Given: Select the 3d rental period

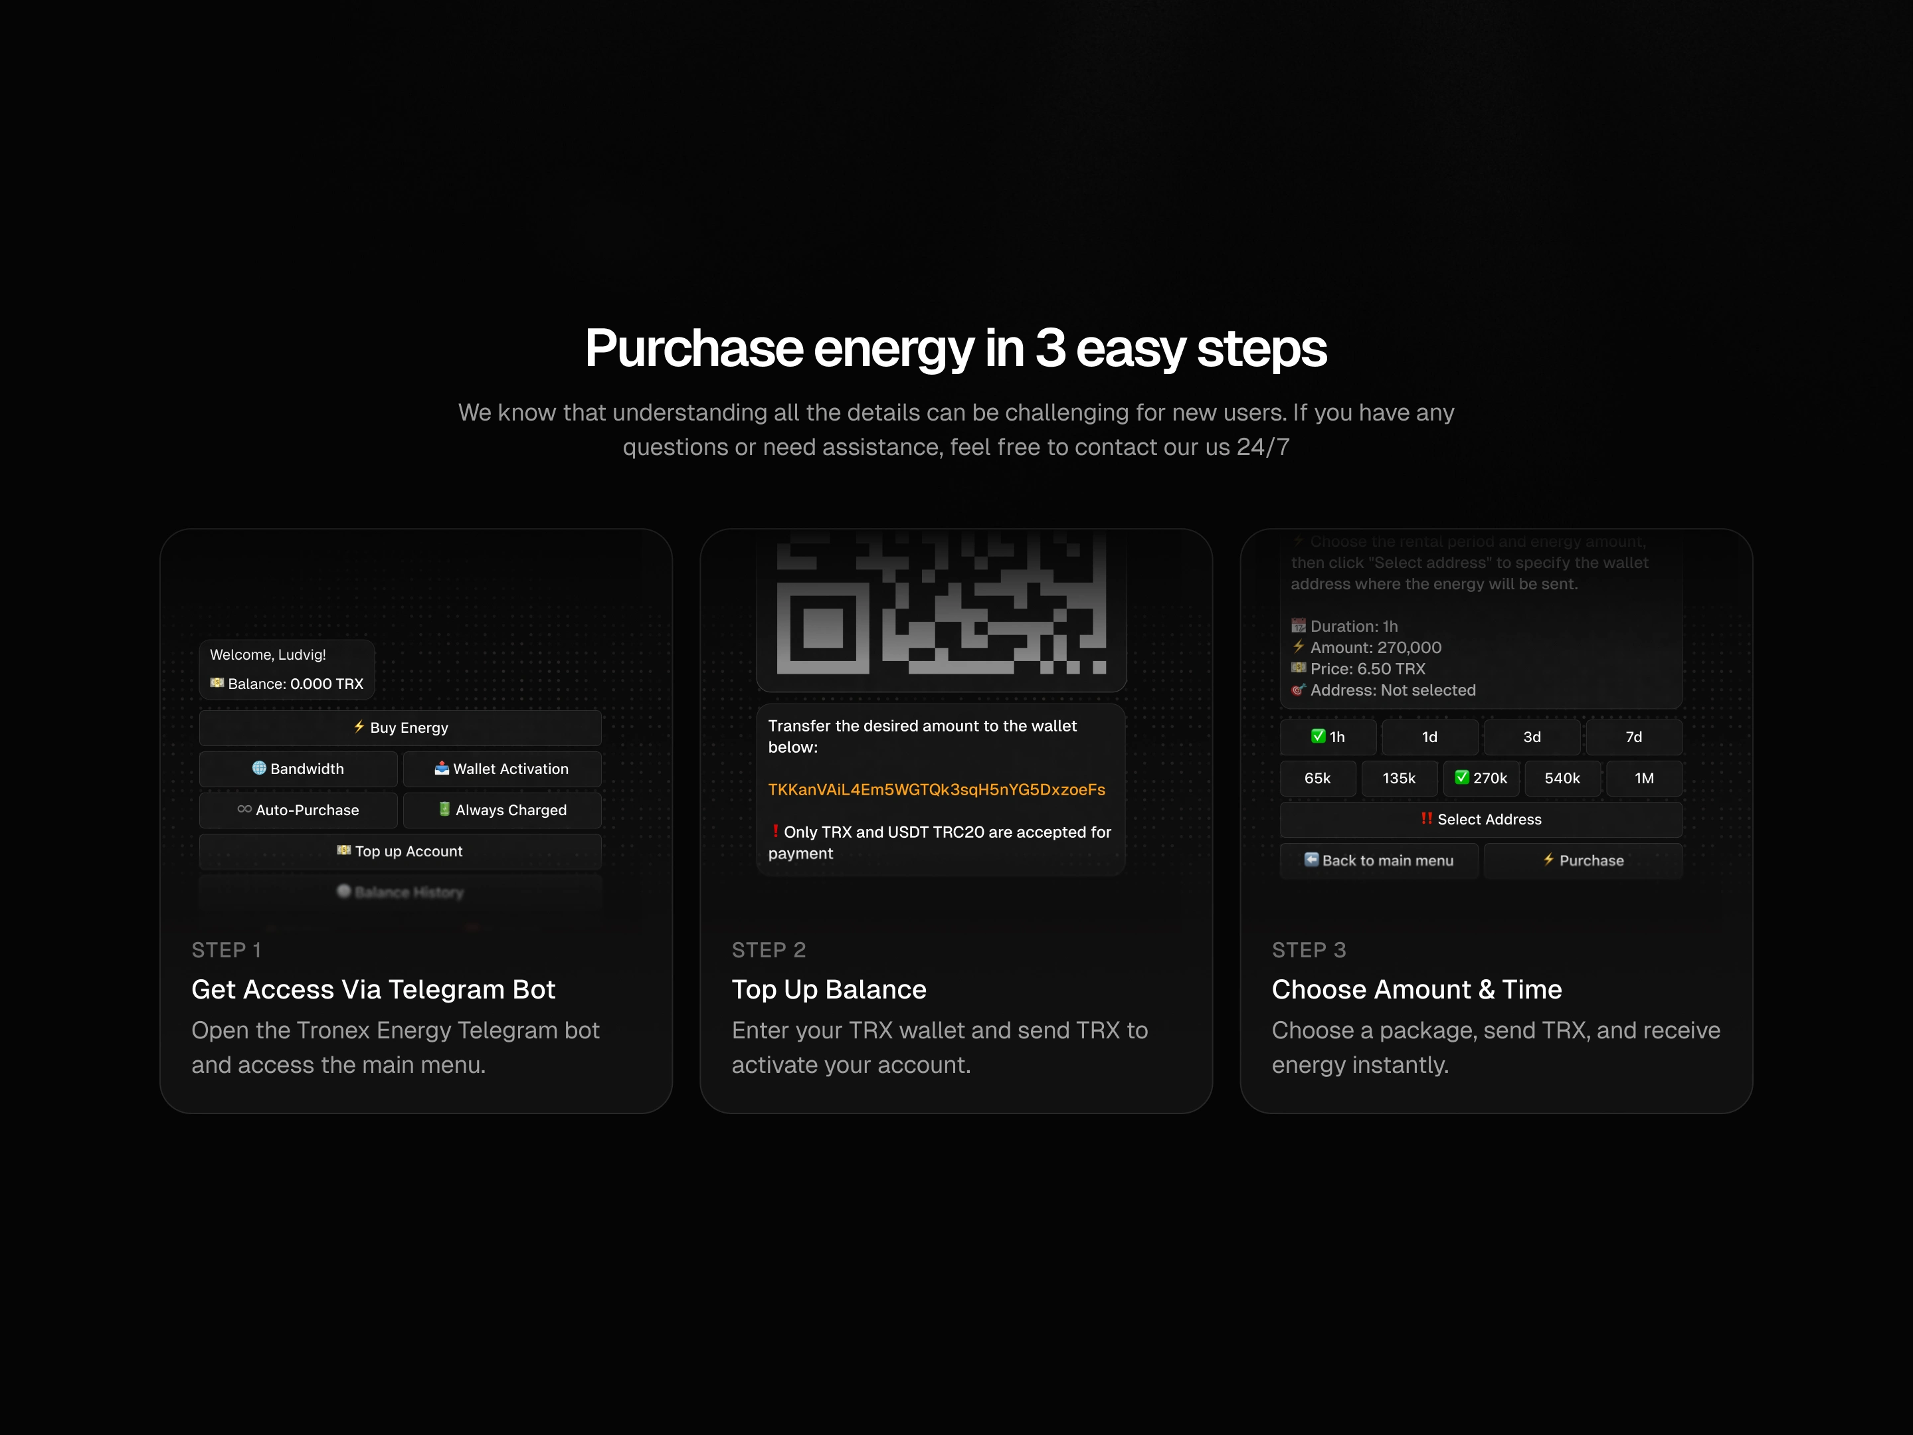Looking at the screenshot, I should click(x=1531, y=737).
